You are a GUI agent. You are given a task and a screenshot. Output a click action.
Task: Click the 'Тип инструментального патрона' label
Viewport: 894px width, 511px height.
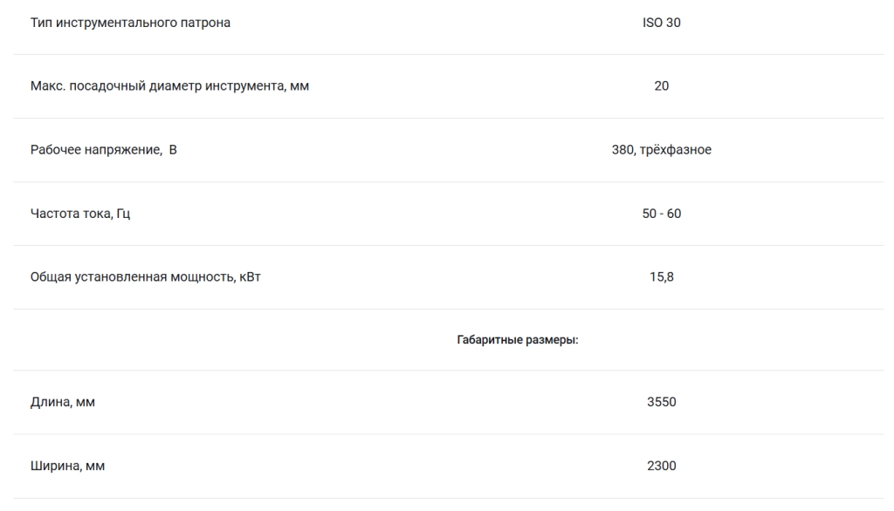pyautogui.click(x=130, y=23)
